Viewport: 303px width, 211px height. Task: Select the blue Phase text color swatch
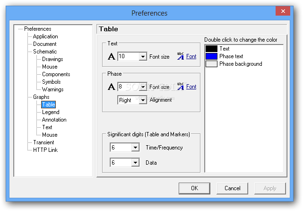pos(211,56)
